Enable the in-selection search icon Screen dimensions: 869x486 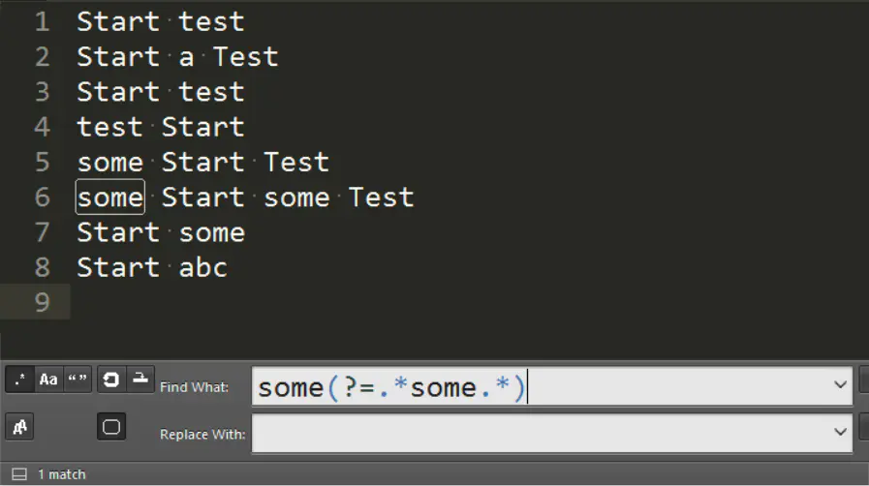[x=140, y=380]
